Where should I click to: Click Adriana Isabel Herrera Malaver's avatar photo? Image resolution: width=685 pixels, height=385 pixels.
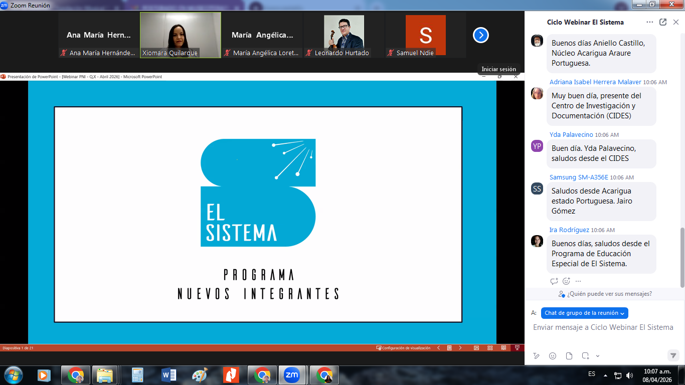pos(537,93)
